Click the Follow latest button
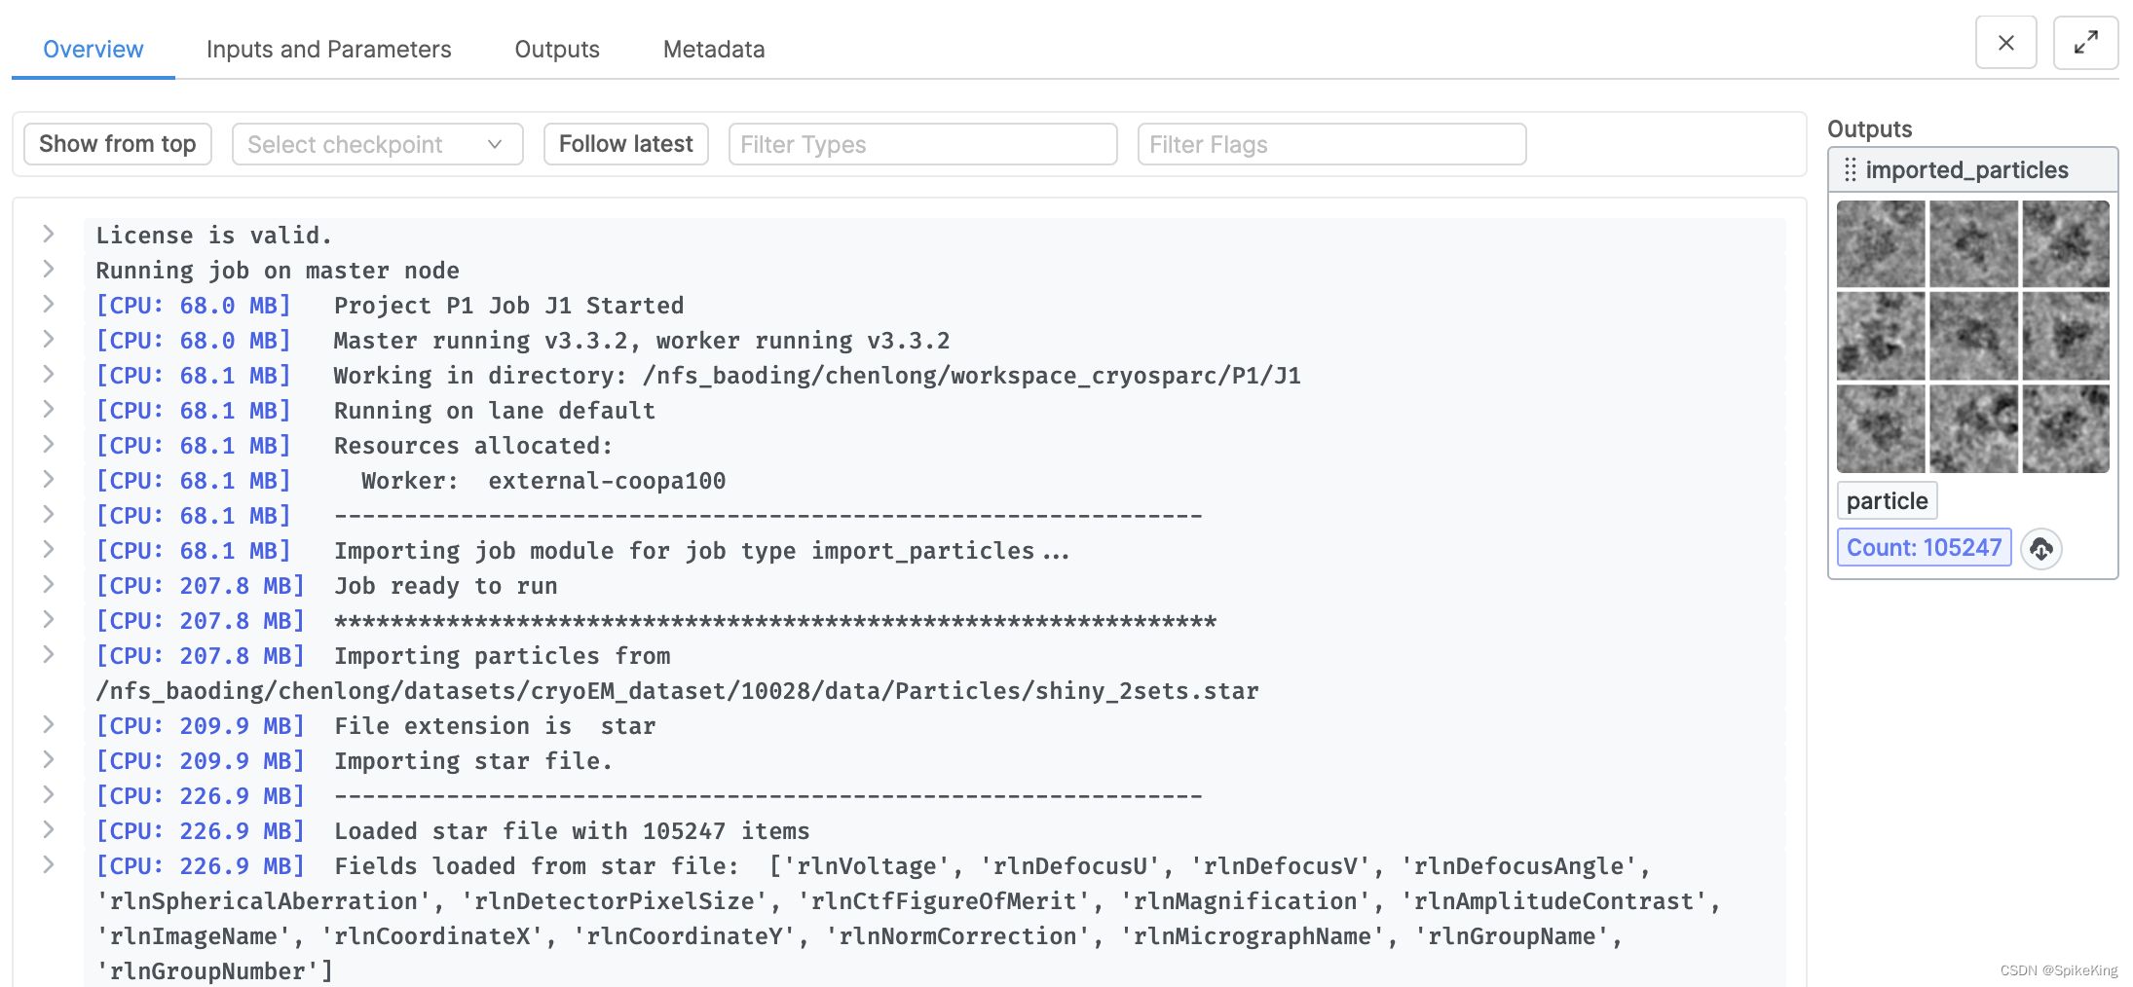This screenshot has height=987, width=2133. [625, 144]
